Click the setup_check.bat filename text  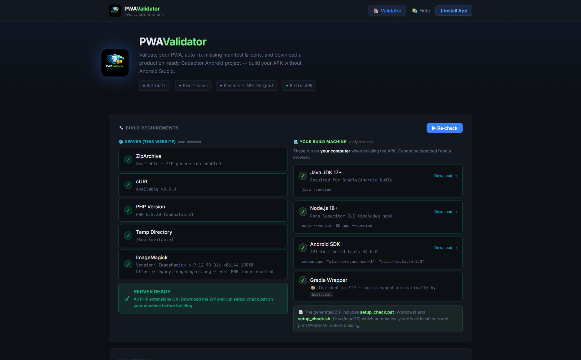377,312
